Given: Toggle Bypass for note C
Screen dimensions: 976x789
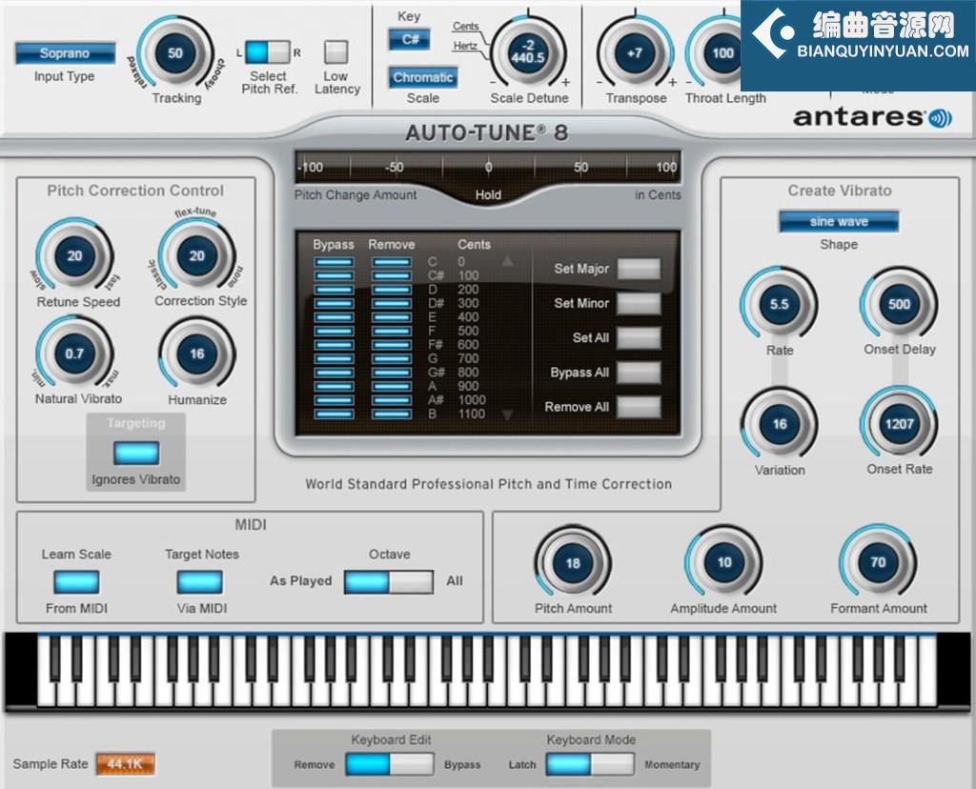Looking at the screenshot, I should click(x=335, y=262).
